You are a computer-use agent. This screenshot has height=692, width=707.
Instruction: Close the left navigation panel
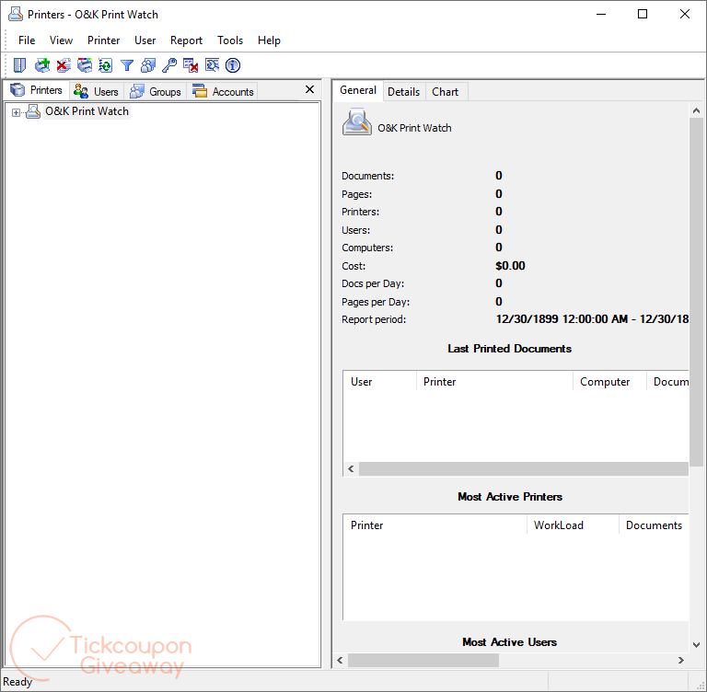point(309,89)
